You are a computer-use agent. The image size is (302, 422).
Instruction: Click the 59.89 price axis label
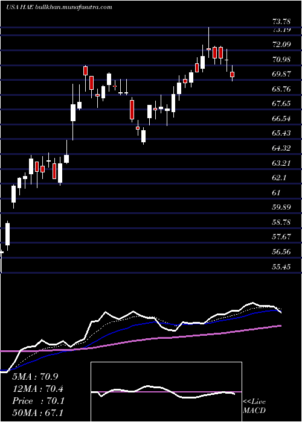281,207
